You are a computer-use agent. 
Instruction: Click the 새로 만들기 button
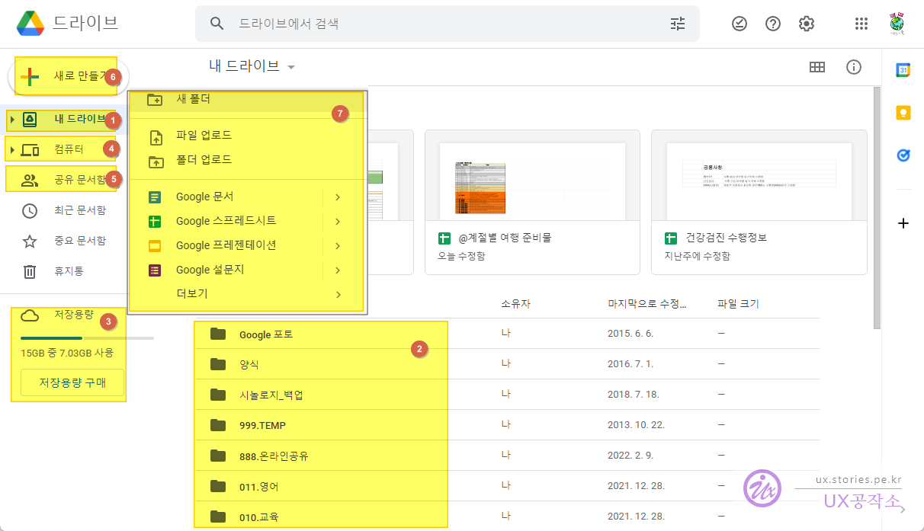(x=68, y=76)
